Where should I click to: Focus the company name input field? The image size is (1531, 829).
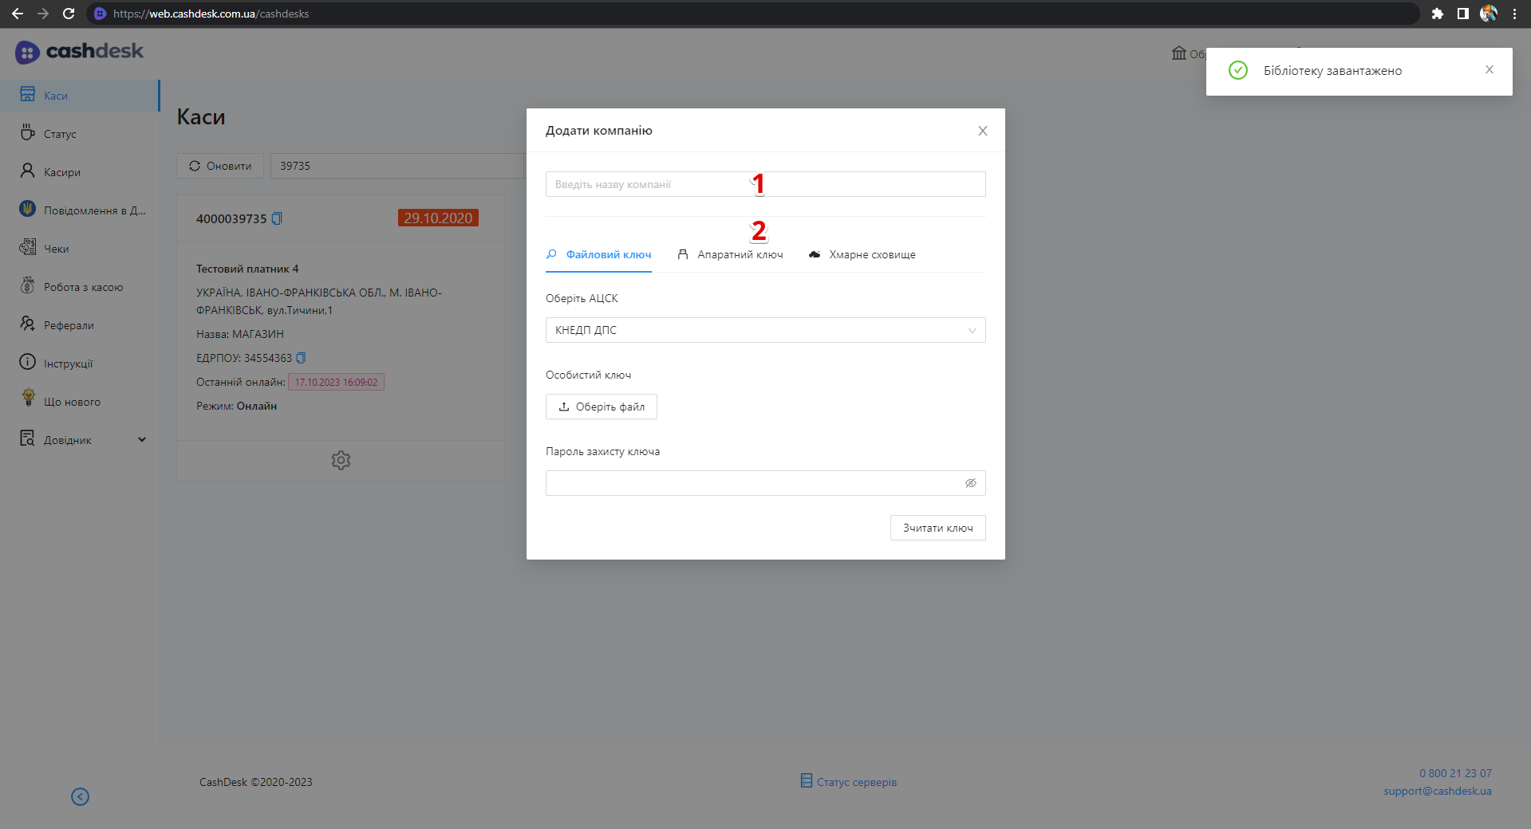pyautogui.click(x=765, y=184)
